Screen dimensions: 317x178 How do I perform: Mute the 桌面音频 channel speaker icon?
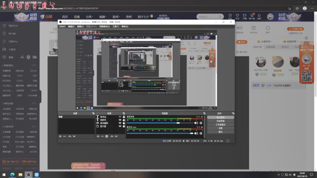click(196, 123)
